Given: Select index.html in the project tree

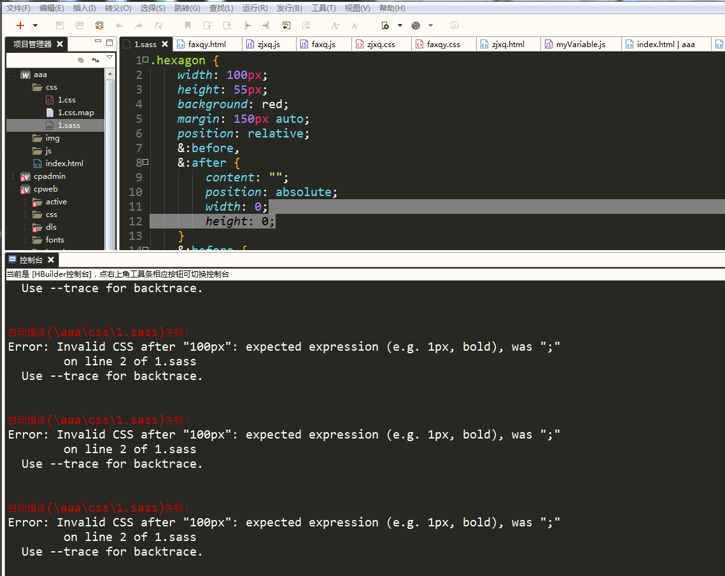Looking at the screenshot, I should tap(64, 163).
